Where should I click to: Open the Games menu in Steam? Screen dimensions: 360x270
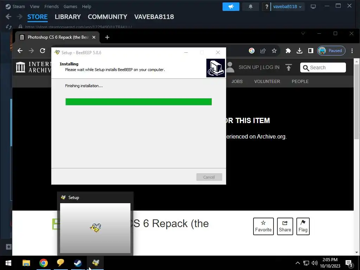point(70,6)
